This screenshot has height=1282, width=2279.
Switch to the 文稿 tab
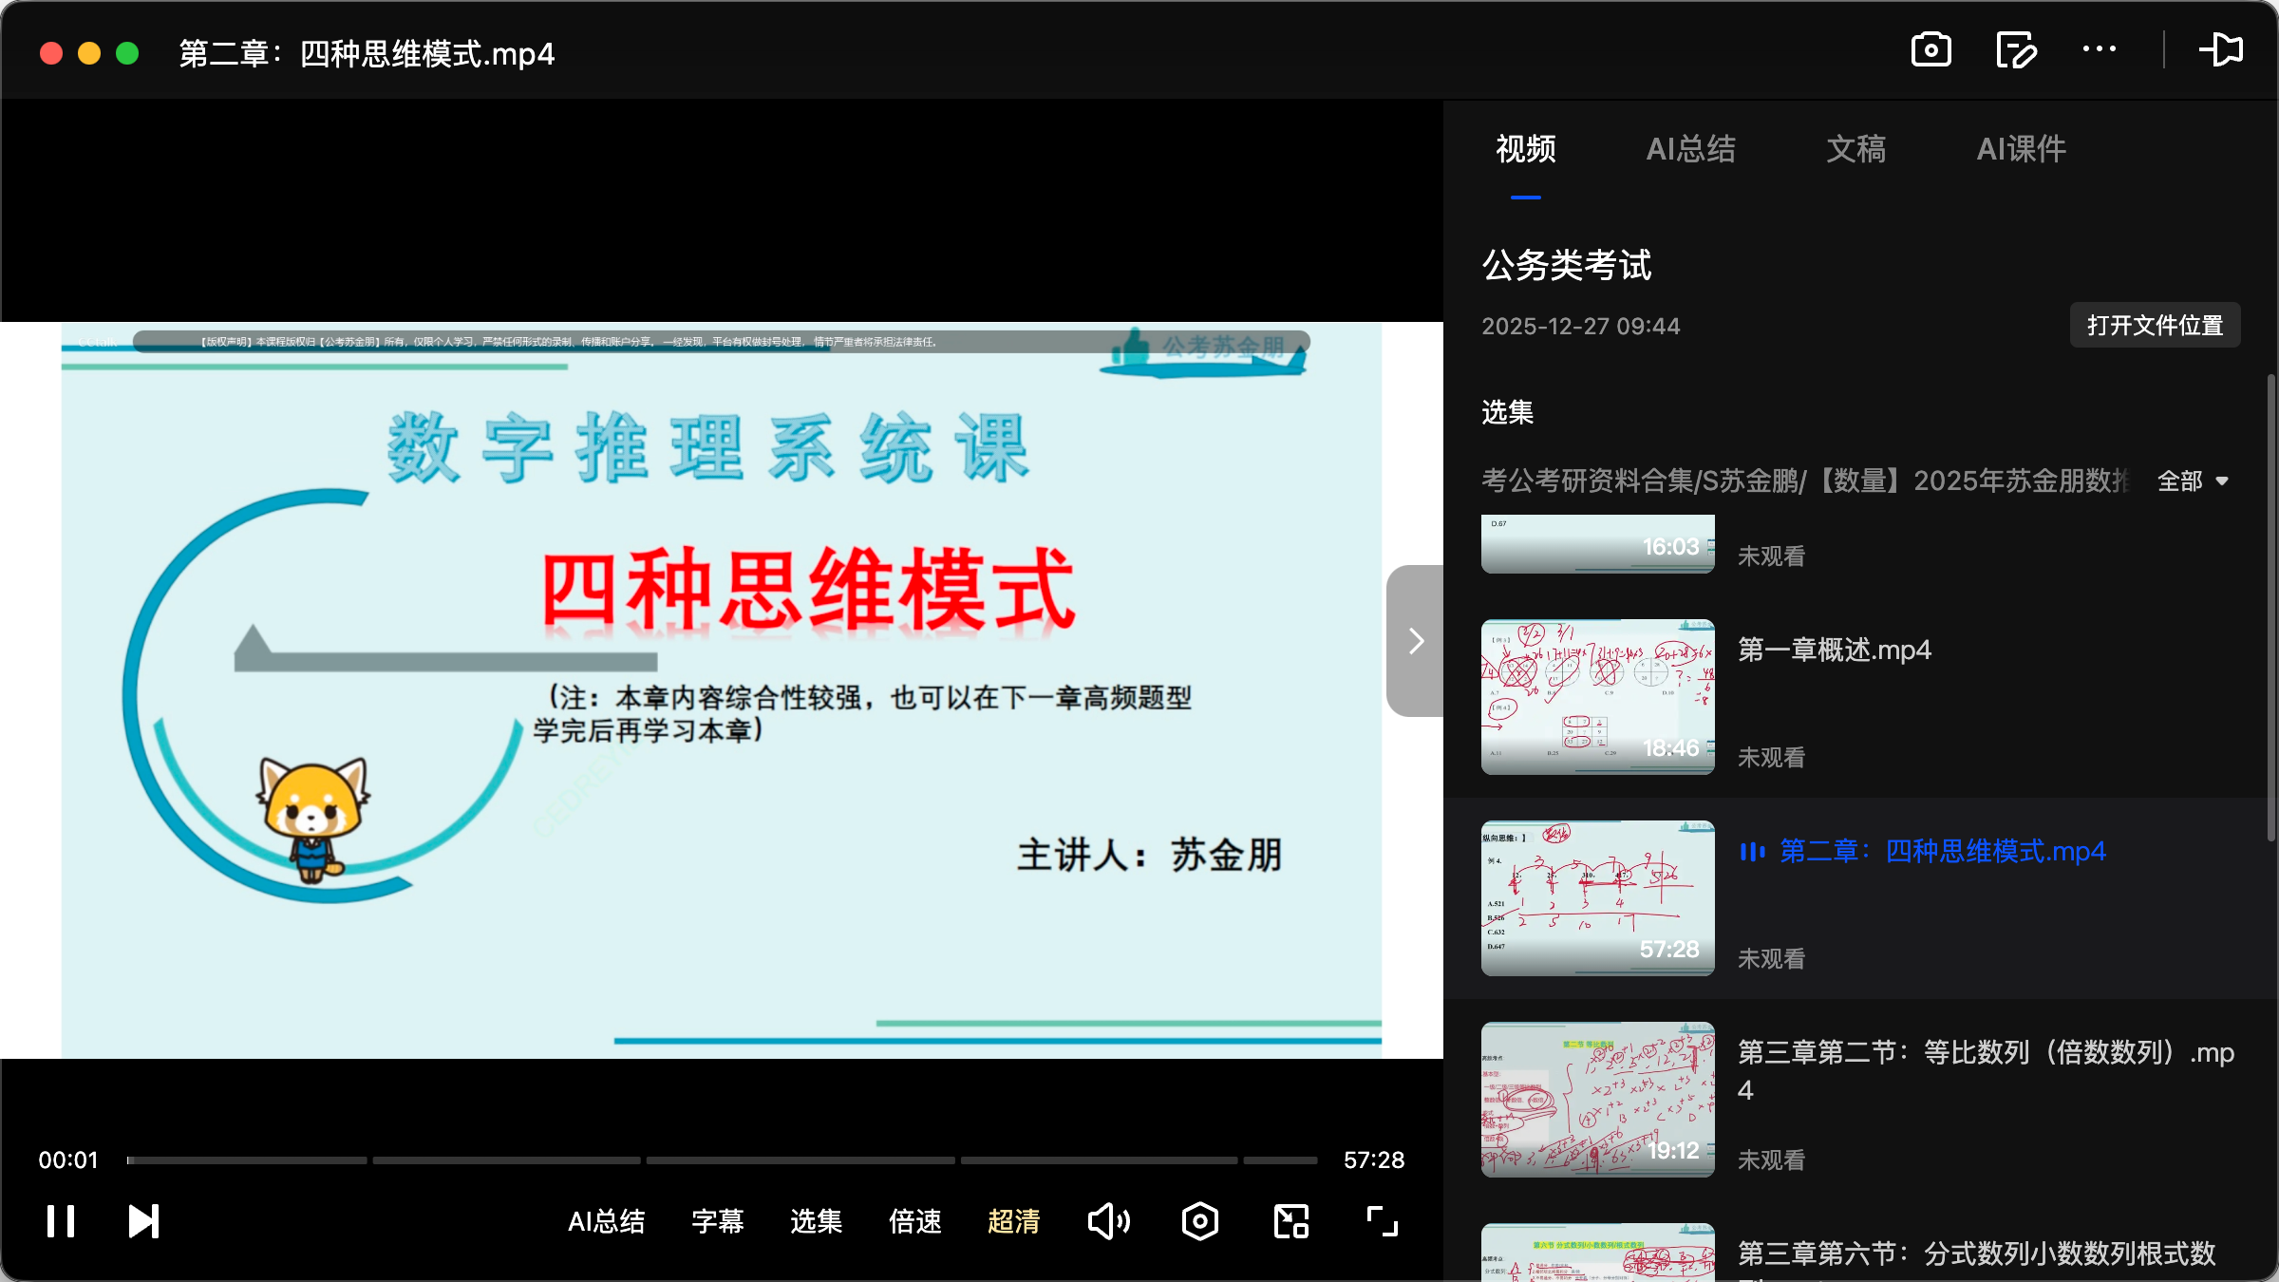pyautogui.click(x=1855, y=149)
